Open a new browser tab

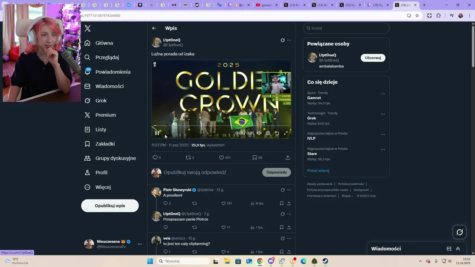(424, 5)
